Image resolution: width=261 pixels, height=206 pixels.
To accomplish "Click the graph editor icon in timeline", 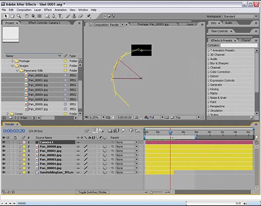I will pos(138,131).
